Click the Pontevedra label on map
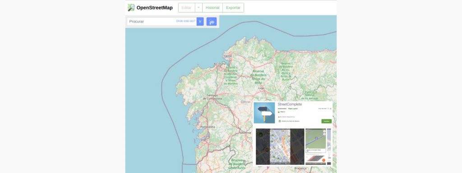Viewport: 462px width, 173px height. [x=208, y=127]
